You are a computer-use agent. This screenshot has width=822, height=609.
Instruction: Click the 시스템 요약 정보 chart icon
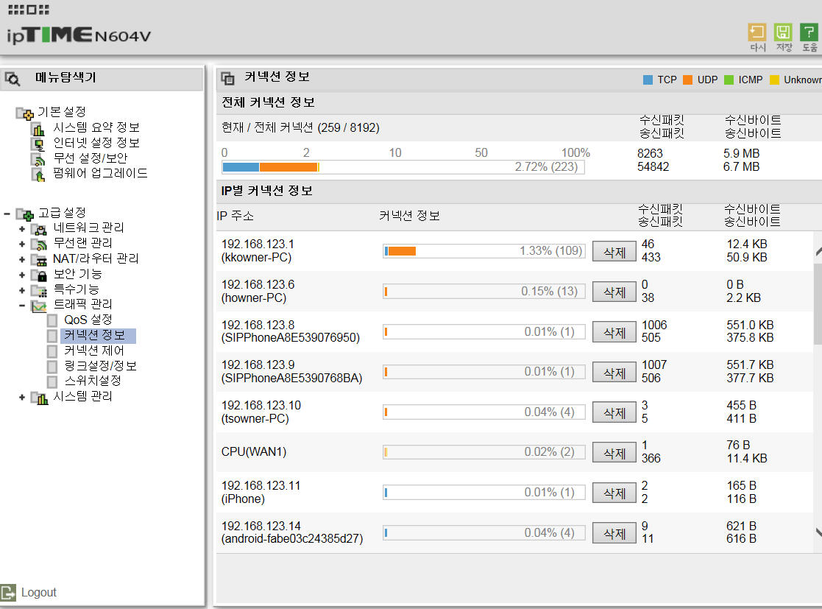click(38, 128)
